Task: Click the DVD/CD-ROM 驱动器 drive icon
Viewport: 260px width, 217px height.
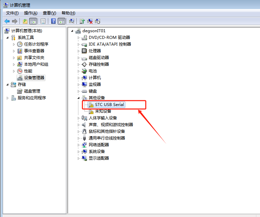Action: 84,38
